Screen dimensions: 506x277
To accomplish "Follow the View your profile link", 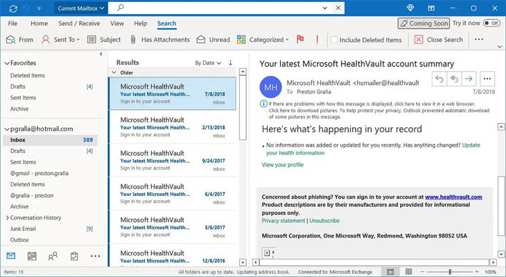I will pos(282,164).
